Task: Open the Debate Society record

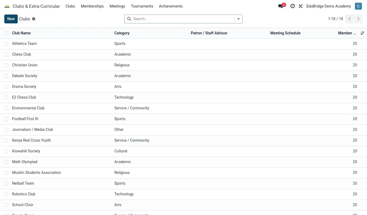Action: click(x=24, y=76)
